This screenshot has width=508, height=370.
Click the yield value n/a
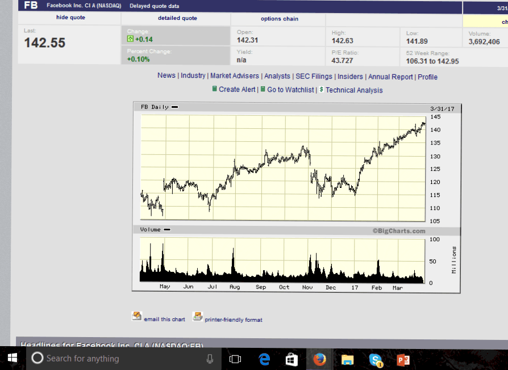pyautogui.click(x=241, y=60)
